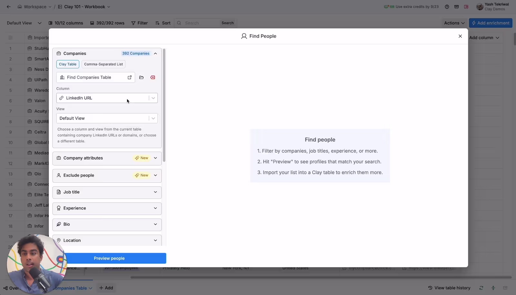The height and width of the screenshot is (295, 516).
Task: Select the Olo row
Action: 37,174
